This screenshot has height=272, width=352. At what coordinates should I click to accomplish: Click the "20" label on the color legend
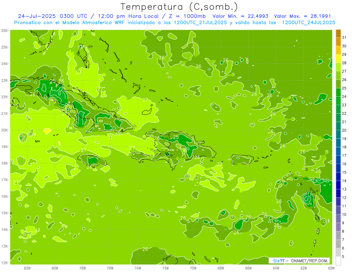(x=344, y=130)
